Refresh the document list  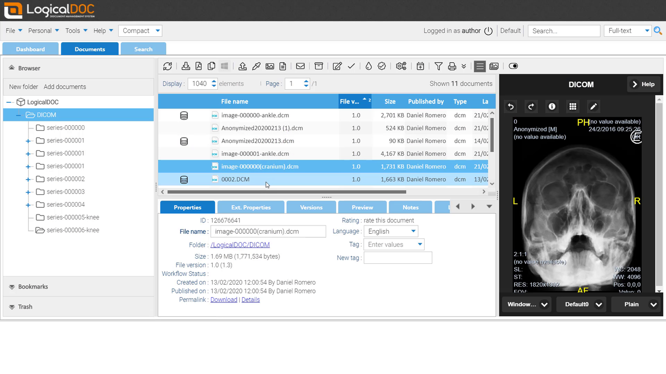tap(168, 66)
